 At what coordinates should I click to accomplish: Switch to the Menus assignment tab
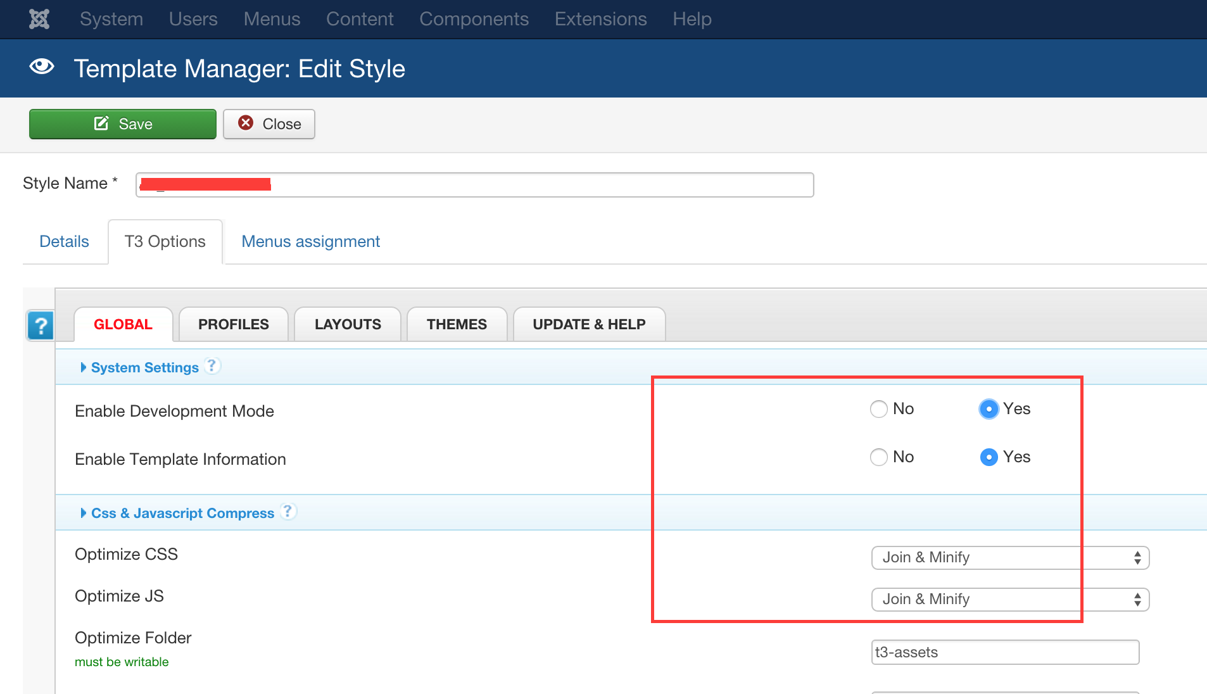coord(310,242)
